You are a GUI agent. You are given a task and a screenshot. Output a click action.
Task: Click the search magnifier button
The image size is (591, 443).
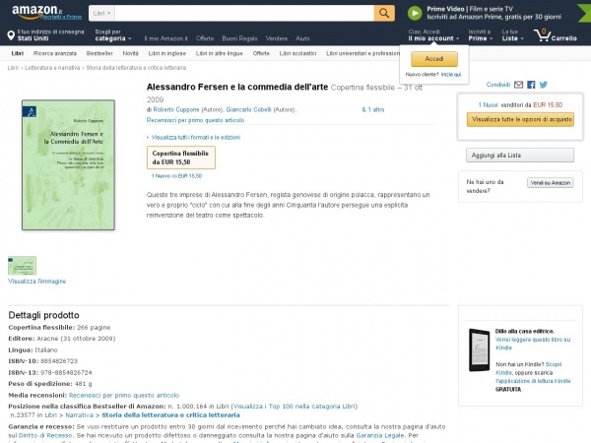pos(384,13)
